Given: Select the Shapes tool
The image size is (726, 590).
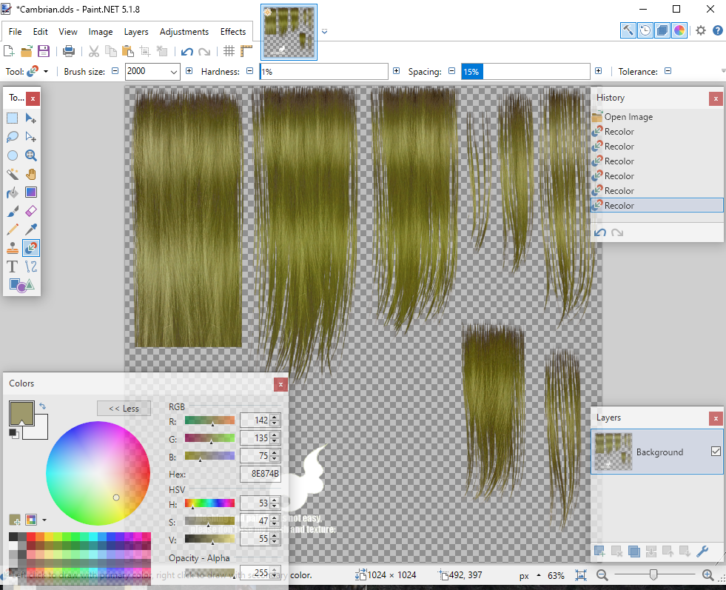Looking at the screenshot, I should point(21,285).
